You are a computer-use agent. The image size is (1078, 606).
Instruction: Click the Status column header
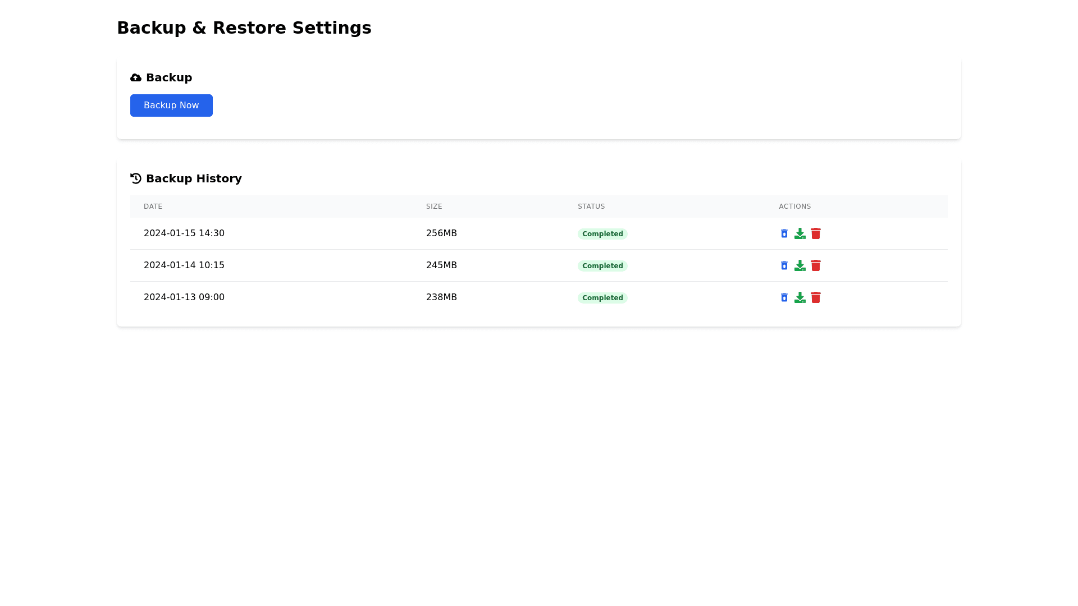pyautogui.click(x=591, y=206)
